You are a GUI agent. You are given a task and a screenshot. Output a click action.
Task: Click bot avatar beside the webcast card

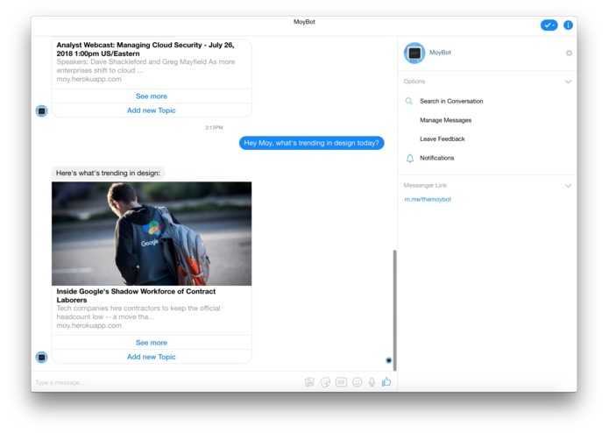(x=41, y=111)
